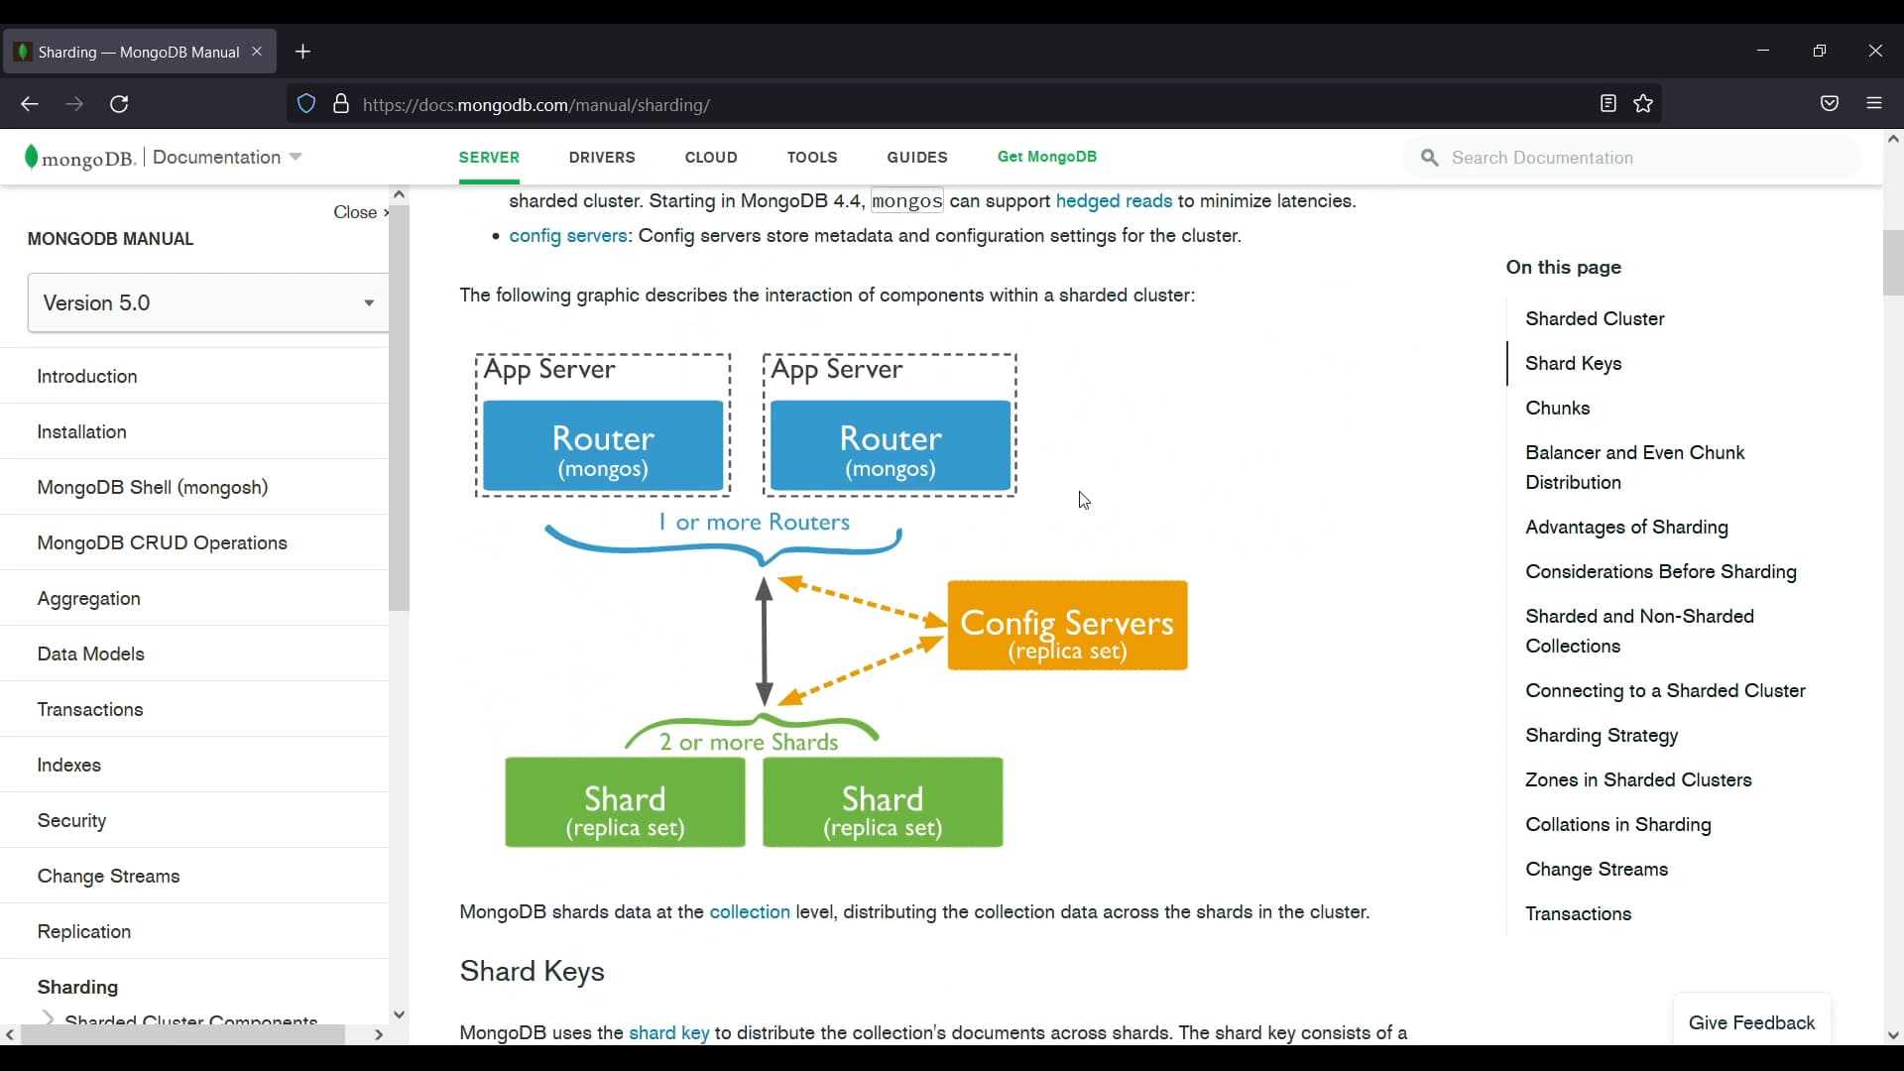
Task: Click the site security padlock icon
Action: coord(341,104)
